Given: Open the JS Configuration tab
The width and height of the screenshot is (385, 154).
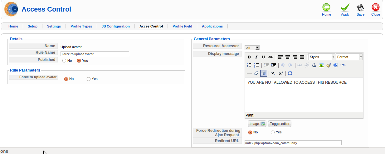Looking at the screenshot, I should pos(115,26).
